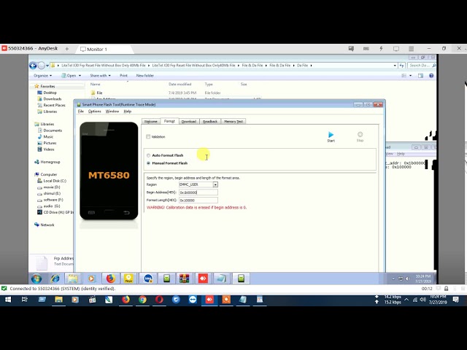This screenshot has width=467, height=350.
Task: Open Chrome on the local taskbar
Action: [142, 300]
